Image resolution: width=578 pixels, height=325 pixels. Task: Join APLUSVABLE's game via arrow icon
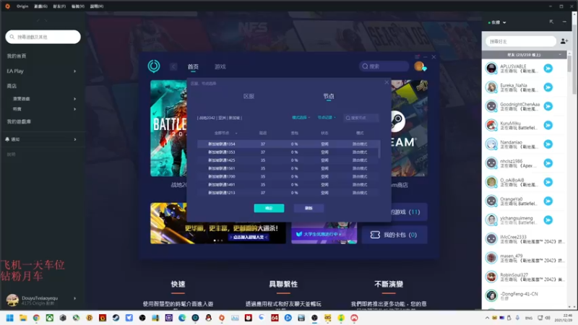(x=548, y=68)
